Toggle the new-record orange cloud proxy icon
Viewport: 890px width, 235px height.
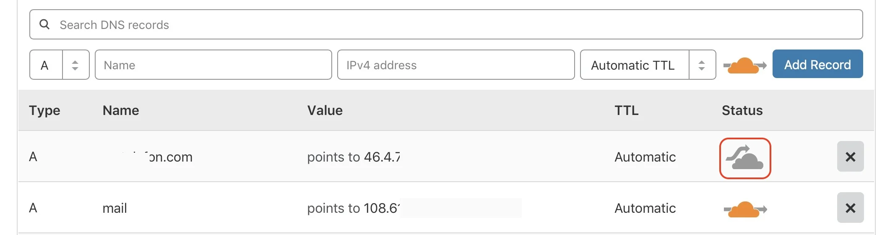point(744,65)
